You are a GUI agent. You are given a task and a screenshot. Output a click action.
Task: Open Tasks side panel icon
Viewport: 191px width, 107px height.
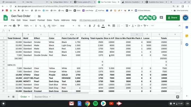[x=187, y=45]
